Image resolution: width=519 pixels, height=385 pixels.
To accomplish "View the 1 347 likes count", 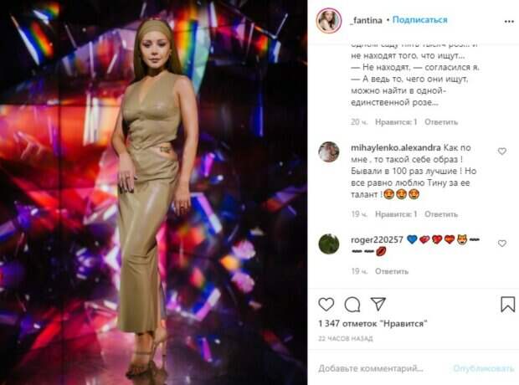I will click(x=373, y=323).
